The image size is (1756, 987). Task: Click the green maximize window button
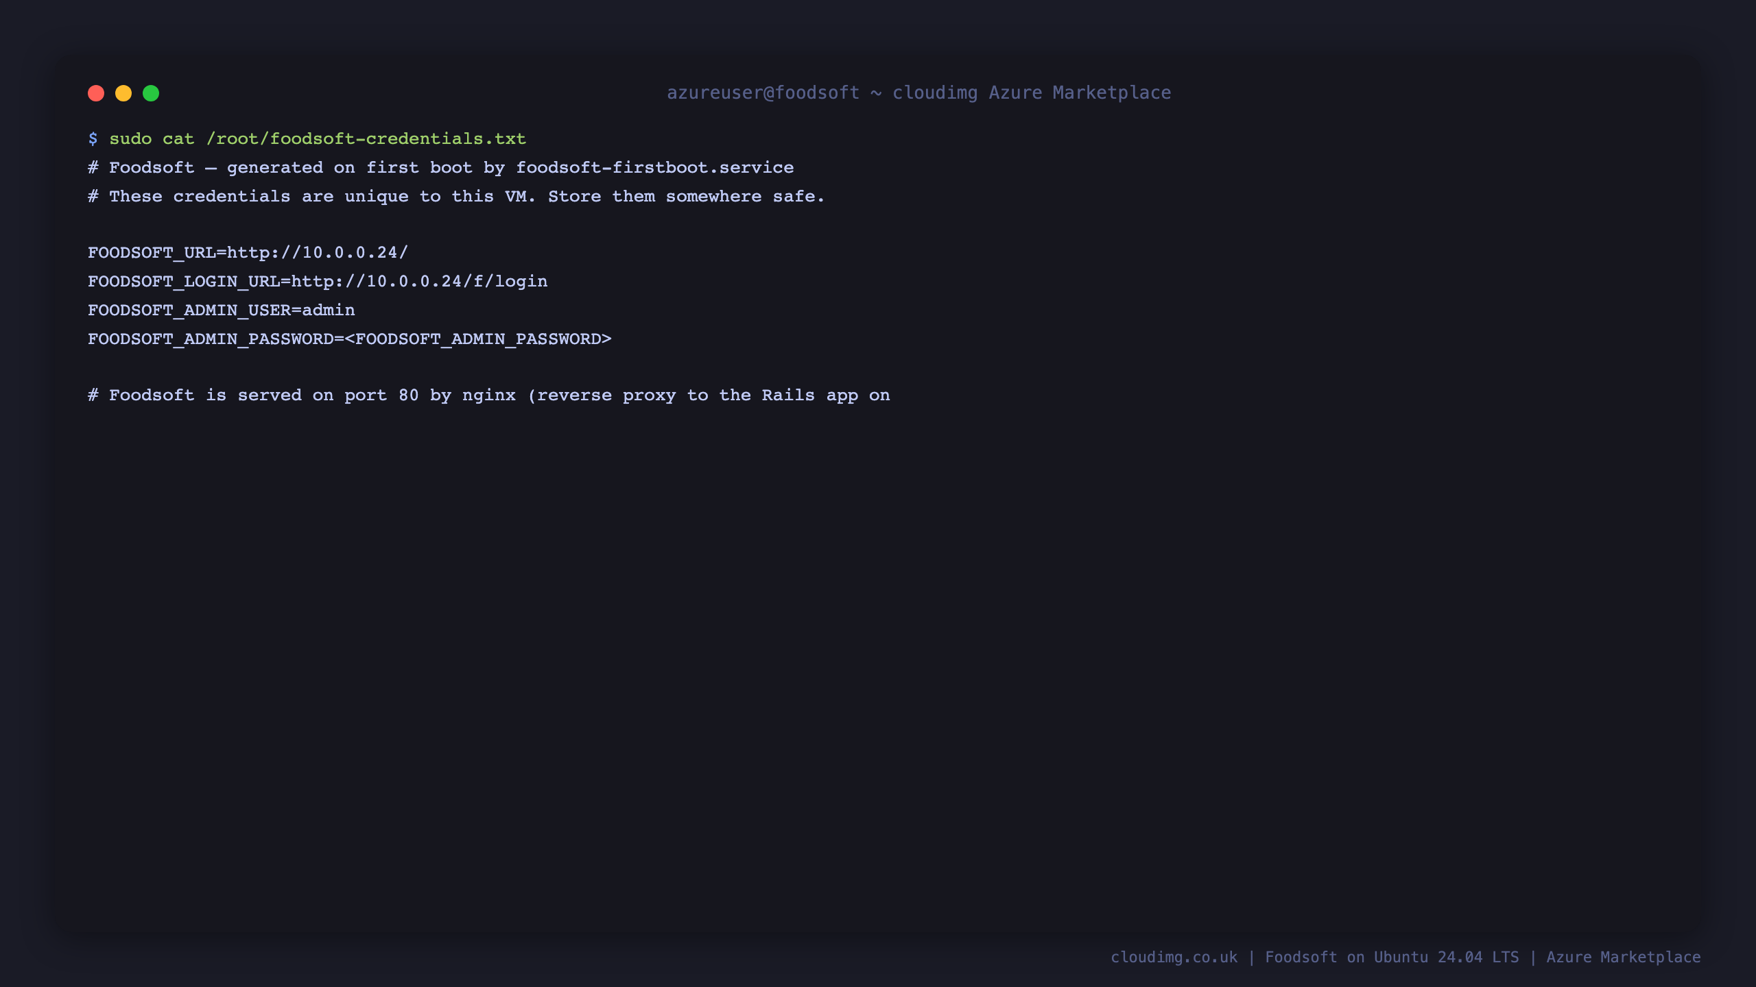(151, 93)
